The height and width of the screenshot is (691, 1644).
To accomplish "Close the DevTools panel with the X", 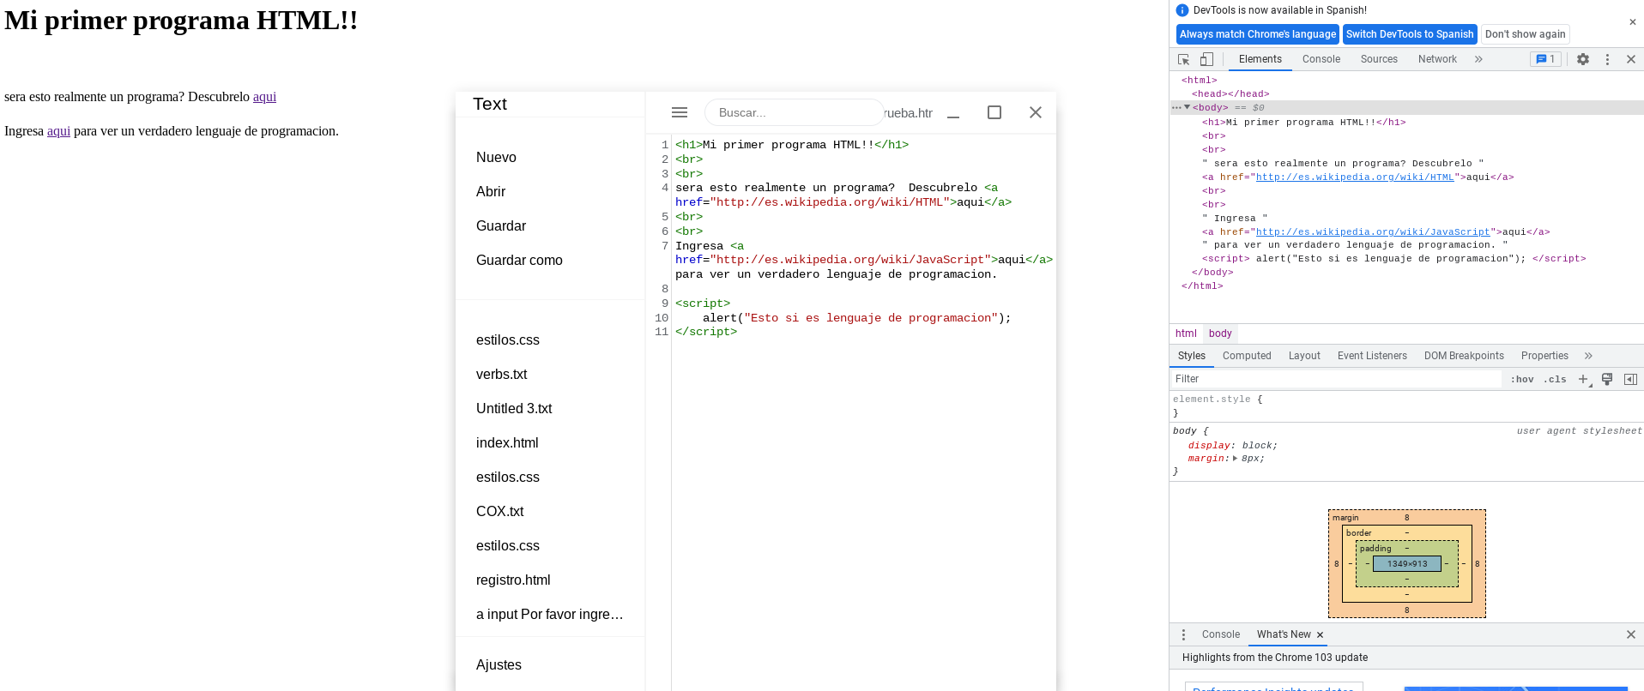I will tap(1631, 59).
